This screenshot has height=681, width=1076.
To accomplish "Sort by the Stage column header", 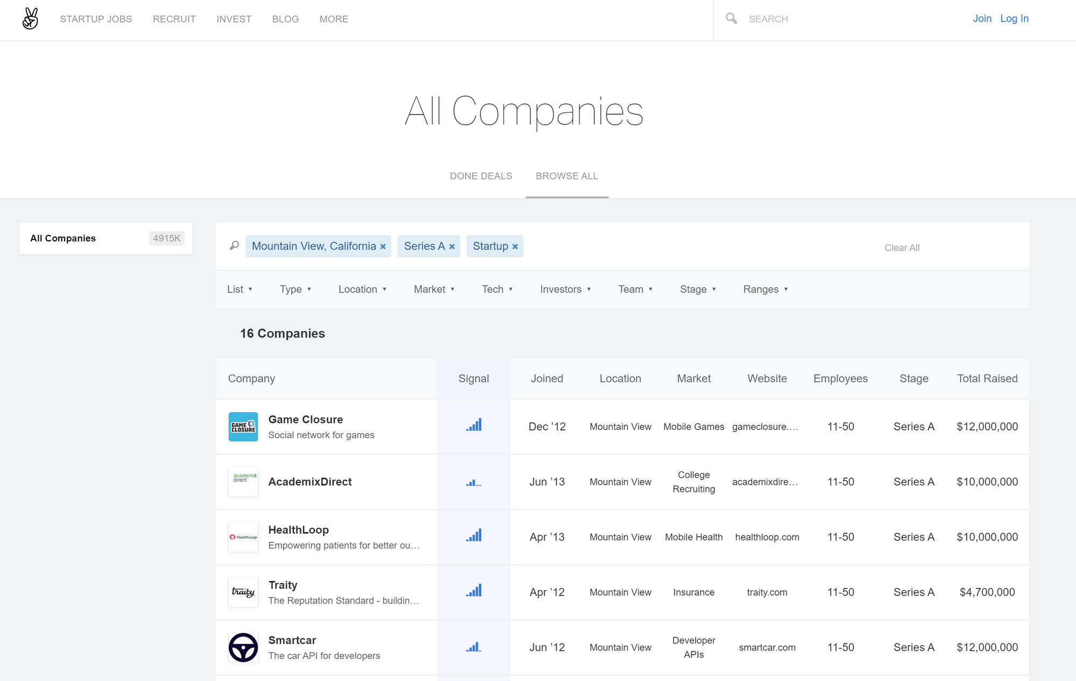I will click(x=914, y=378).
